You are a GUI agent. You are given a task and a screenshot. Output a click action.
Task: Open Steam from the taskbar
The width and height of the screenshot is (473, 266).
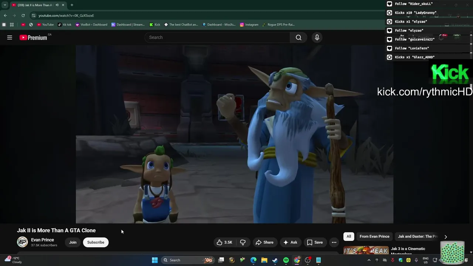pos(275,260)
